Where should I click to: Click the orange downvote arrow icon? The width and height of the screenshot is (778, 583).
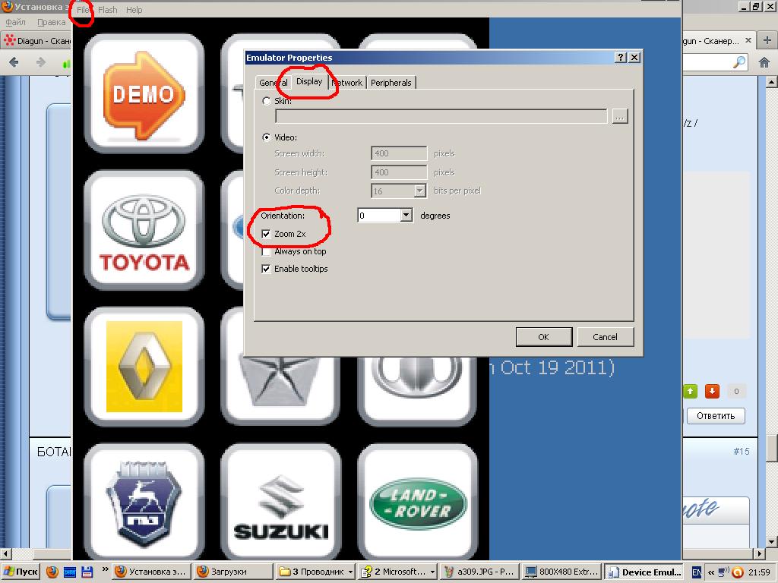[712, 391]
